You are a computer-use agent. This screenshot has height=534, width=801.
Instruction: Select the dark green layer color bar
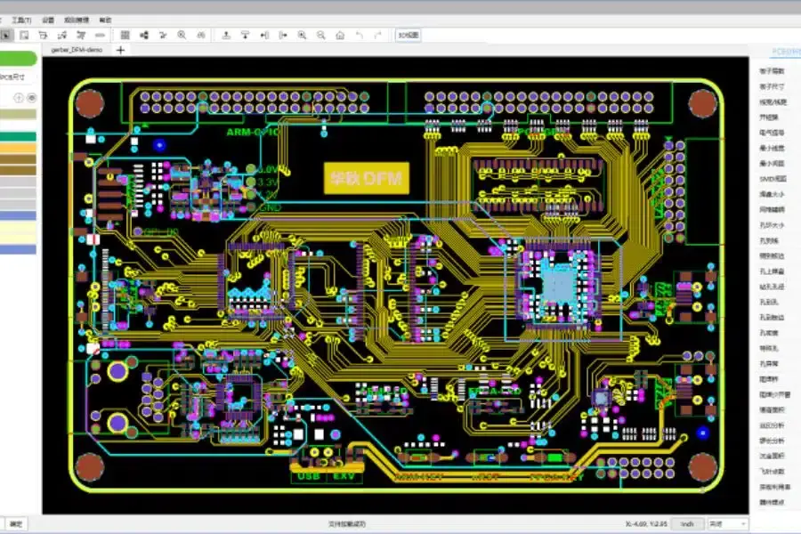point(18,136)
